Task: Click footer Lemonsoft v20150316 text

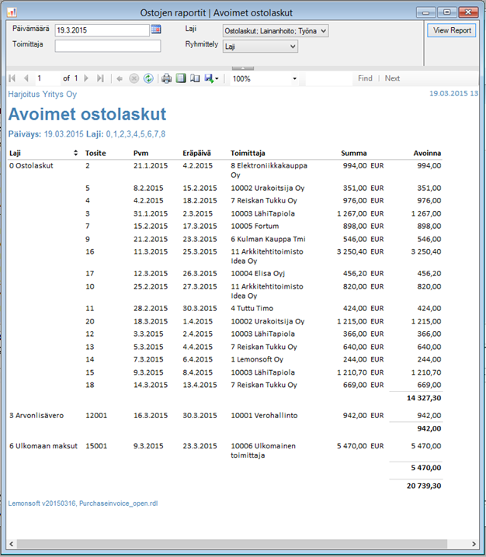Action: click(x=83, y=503)
